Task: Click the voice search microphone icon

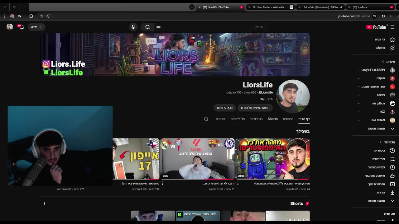Action: point(133,27)
